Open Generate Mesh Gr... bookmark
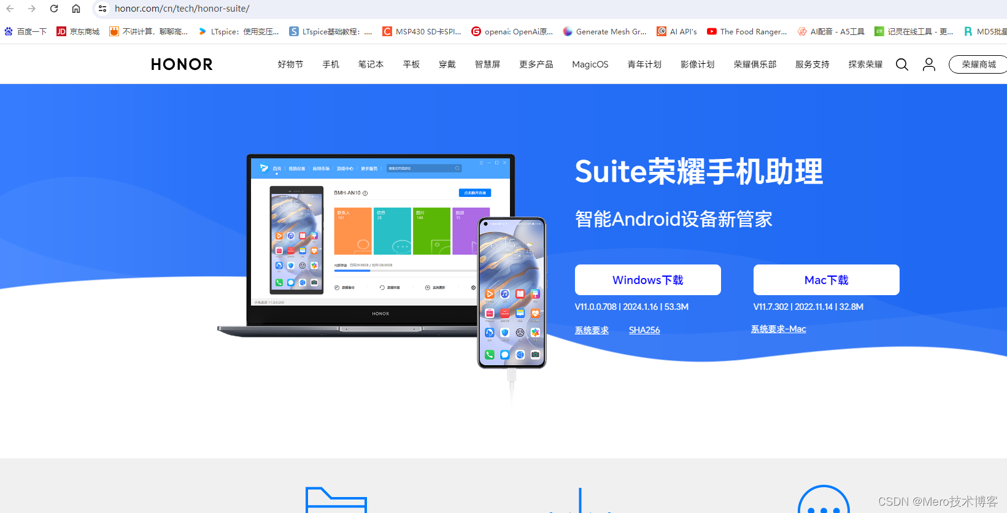The image size is (1007, 513). click(x=604, y=31)
